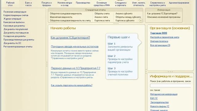Screen dimensions: 197x111
Task: Open Карточка субконто report
Action: click(x=125, y=21)
